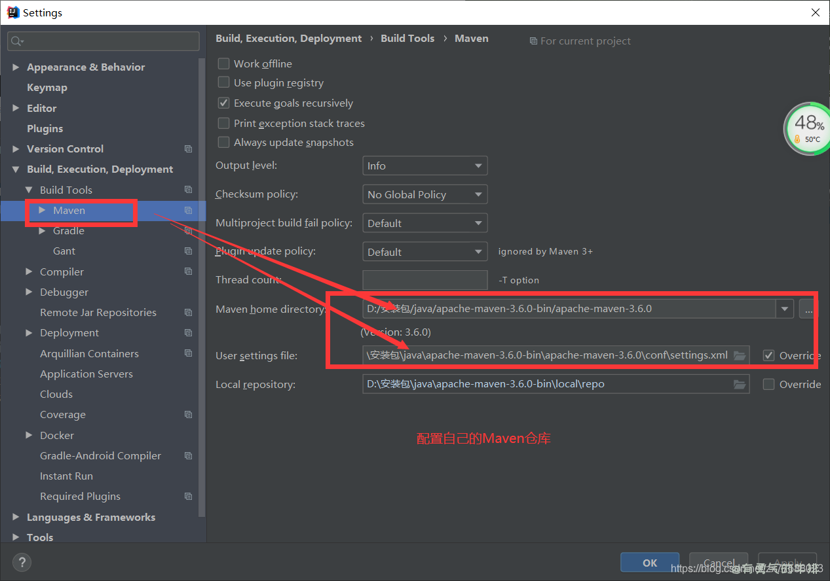The width and height of the screenshot is (830, 581).
Task: Select Plugins in settings tree
Action: (45, 129)
